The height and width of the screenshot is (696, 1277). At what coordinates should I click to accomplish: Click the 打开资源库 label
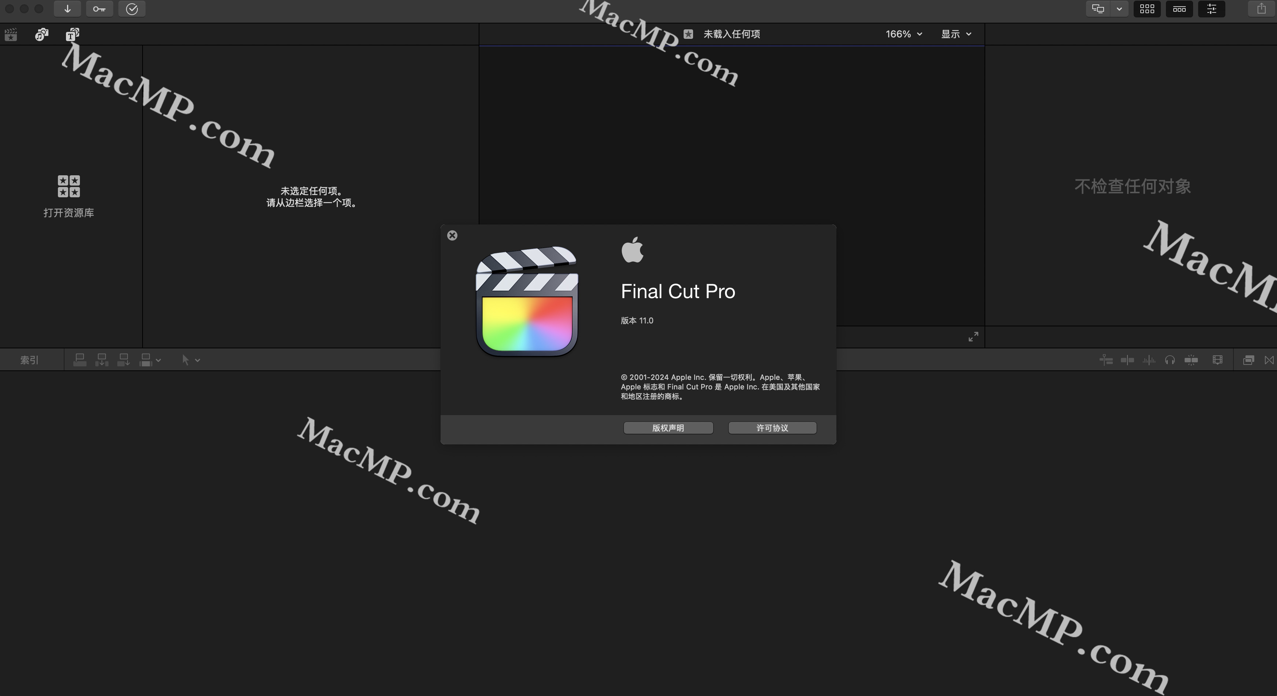[x=69, y=213]
